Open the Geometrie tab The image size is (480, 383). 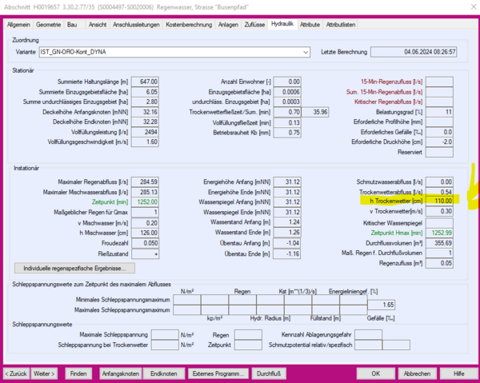pos(50,25)
